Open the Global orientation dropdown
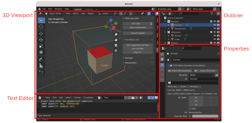Viewport: 252px width, 123px height. coord(105,14)
